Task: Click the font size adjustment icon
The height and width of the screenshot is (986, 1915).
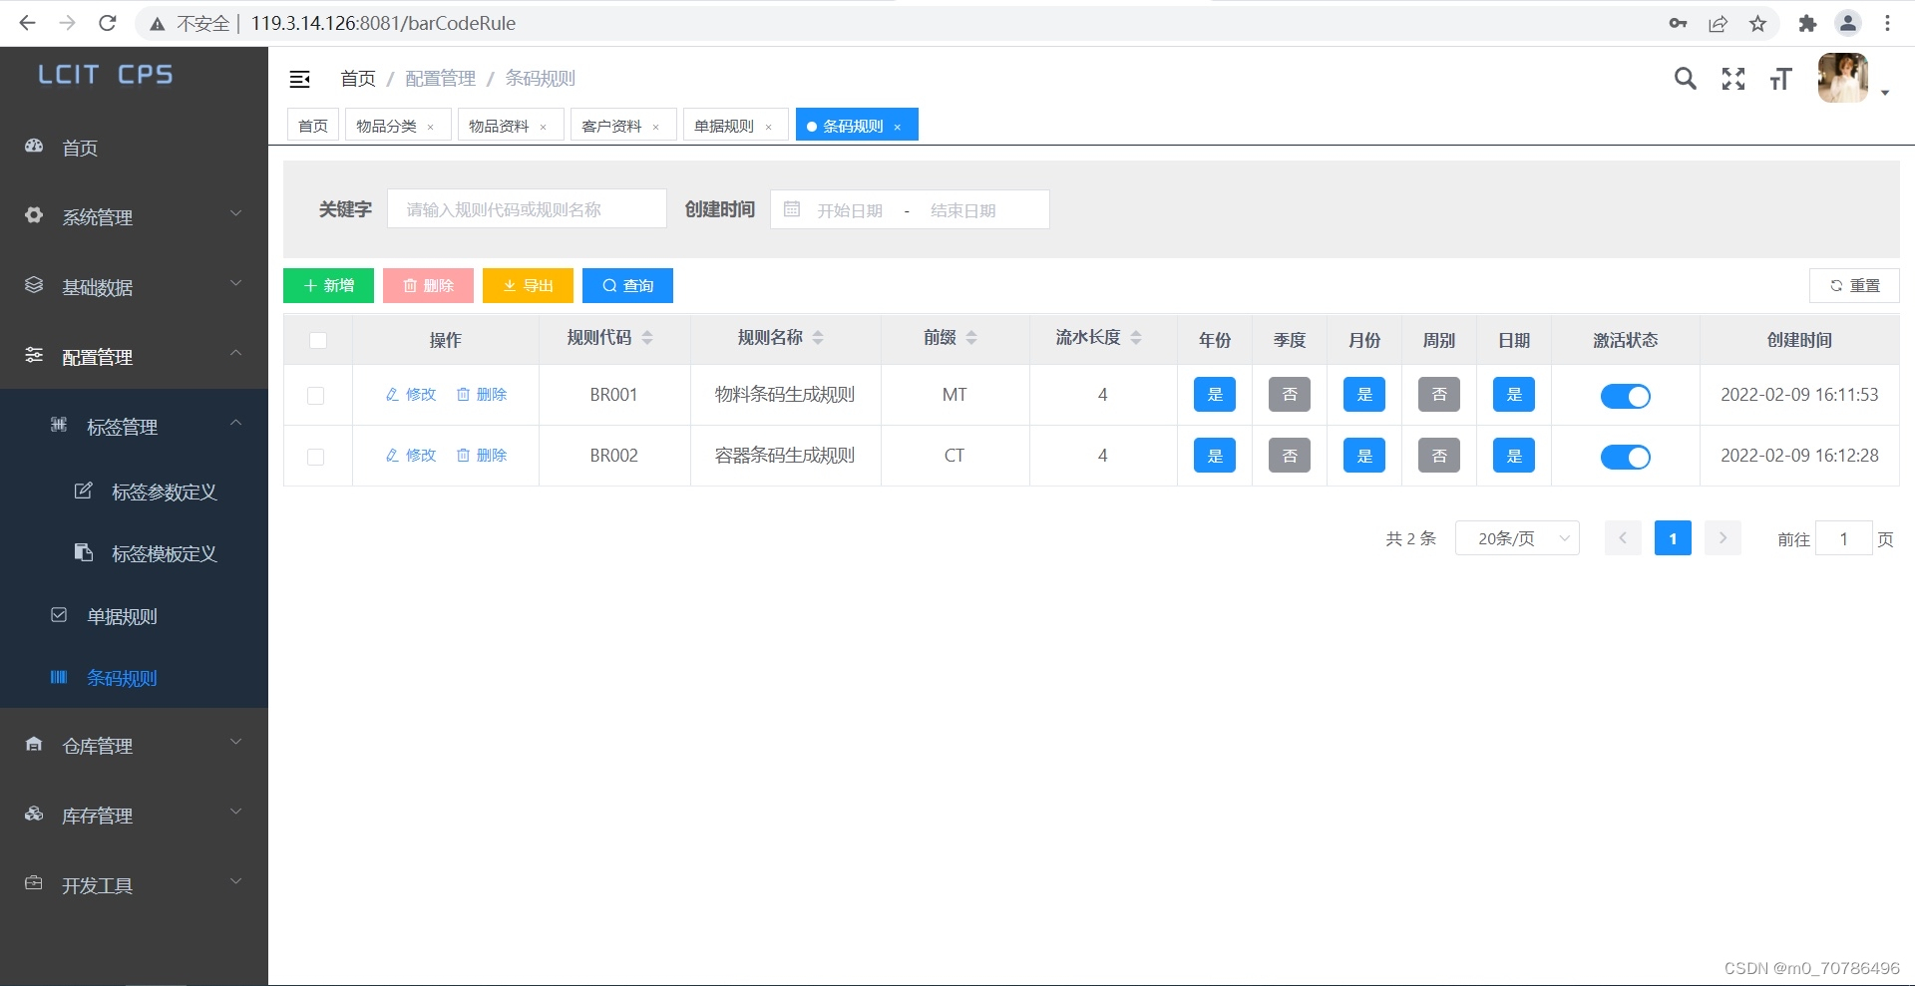Action: (1781, 79)
